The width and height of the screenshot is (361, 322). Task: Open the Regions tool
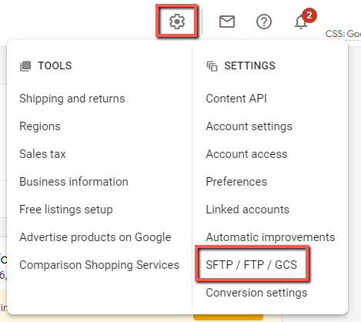[x=40, y=126]
